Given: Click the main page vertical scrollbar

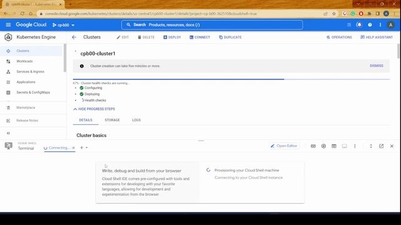Looking at the screenshot, I should click(398, 51).
